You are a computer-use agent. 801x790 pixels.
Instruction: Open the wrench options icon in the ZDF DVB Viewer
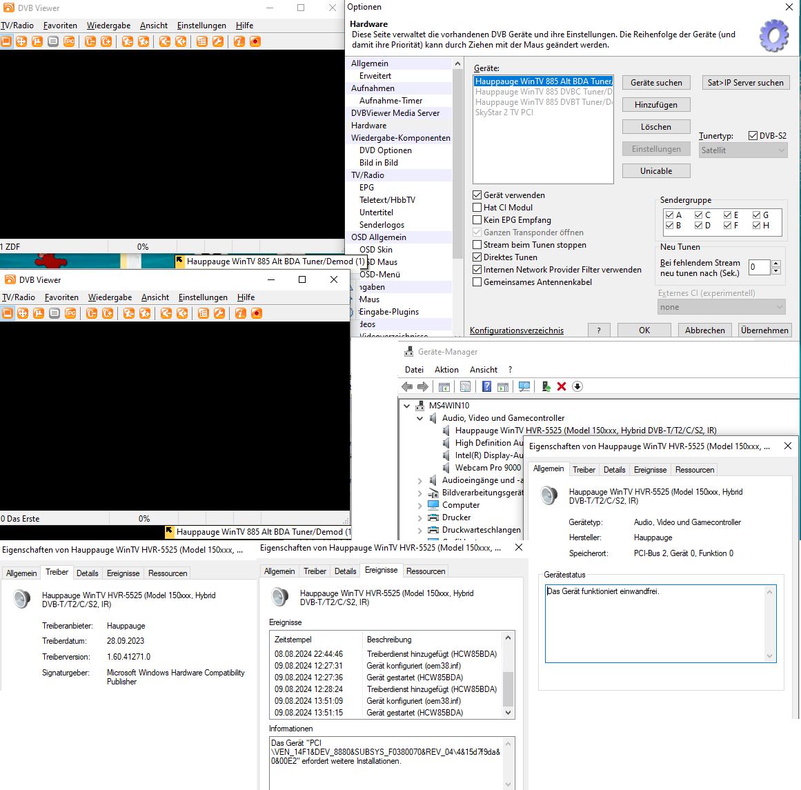[218, 41]
